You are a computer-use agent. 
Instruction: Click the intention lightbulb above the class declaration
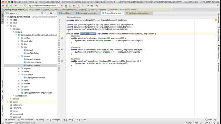68,31
